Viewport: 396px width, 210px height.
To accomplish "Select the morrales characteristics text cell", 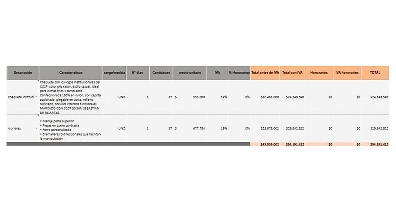I will [x=71, y=128].
